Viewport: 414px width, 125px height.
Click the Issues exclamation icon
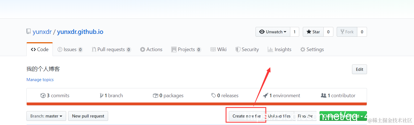[60, 49]
